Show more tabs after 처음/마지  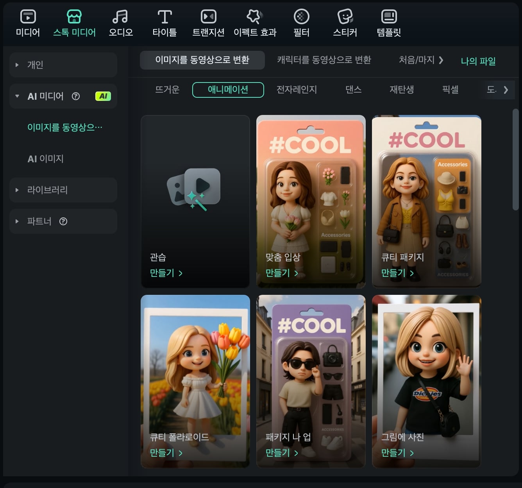(441, 60)
